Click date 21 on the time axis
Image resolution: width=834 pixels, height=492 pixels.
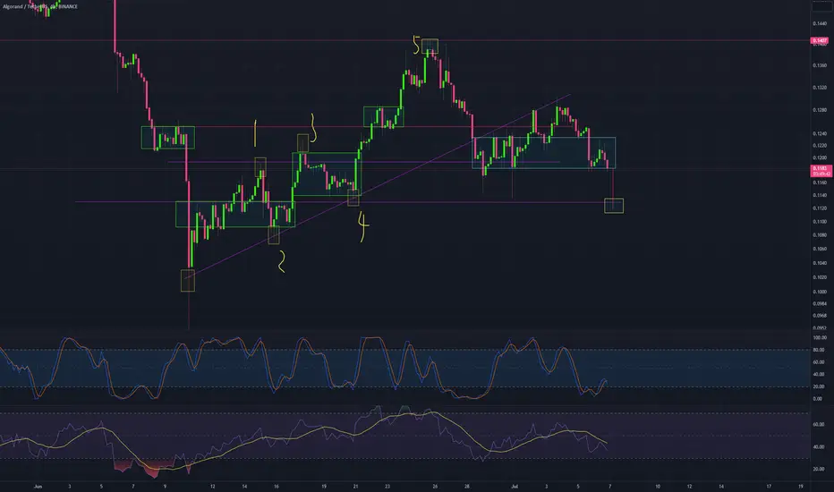click(x=356, y=486)
